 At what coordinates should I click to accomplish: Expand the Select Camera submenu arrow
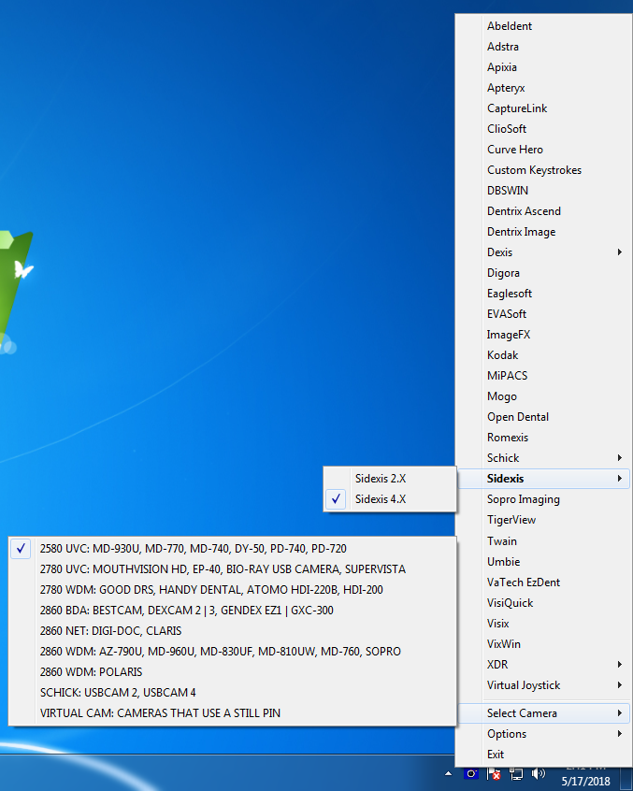pyautogui.click(x=619, y=712)
